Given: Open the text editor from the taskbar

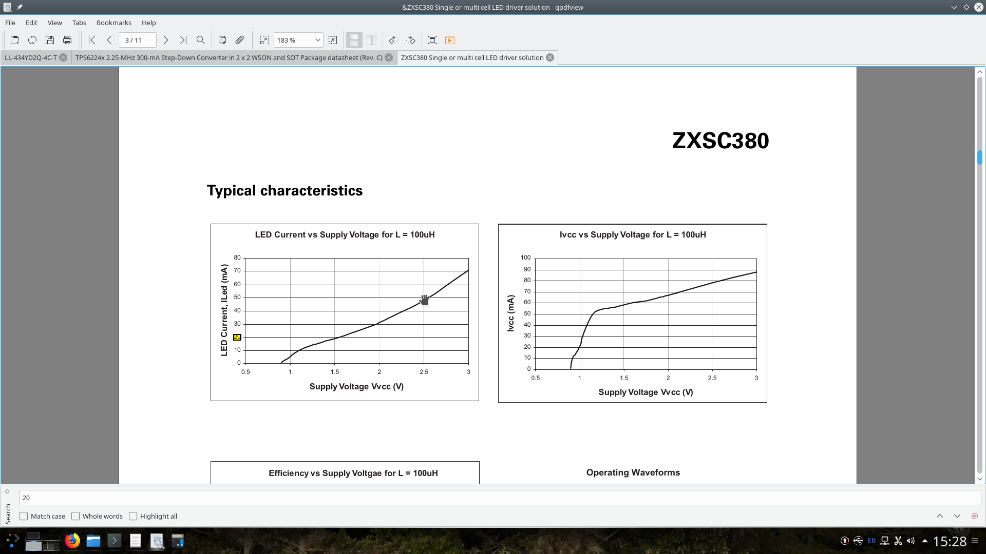Looking at the screenshot, I should (136, 541).
